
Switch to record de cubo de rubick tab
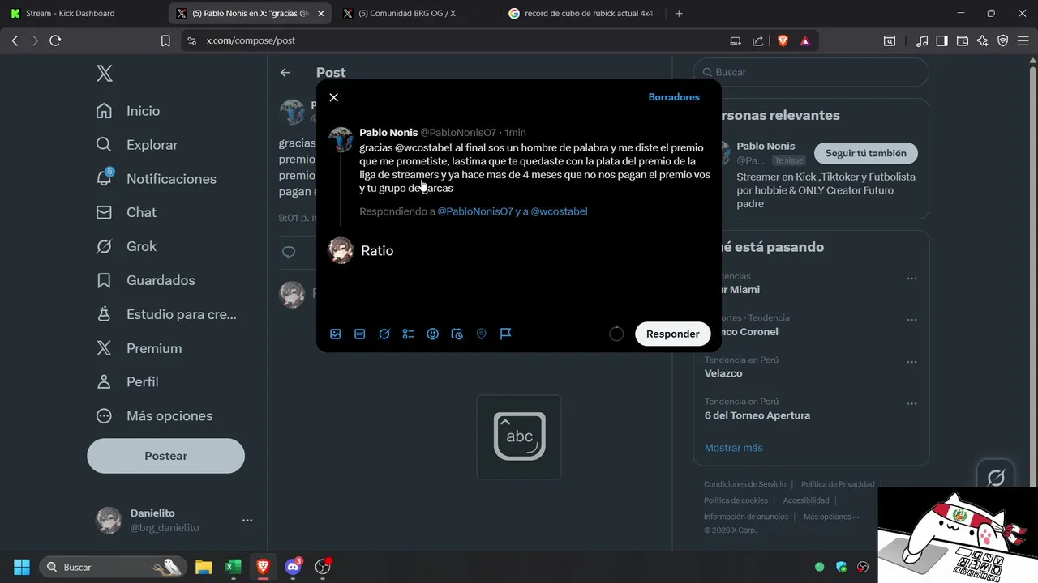pos(581,13)
